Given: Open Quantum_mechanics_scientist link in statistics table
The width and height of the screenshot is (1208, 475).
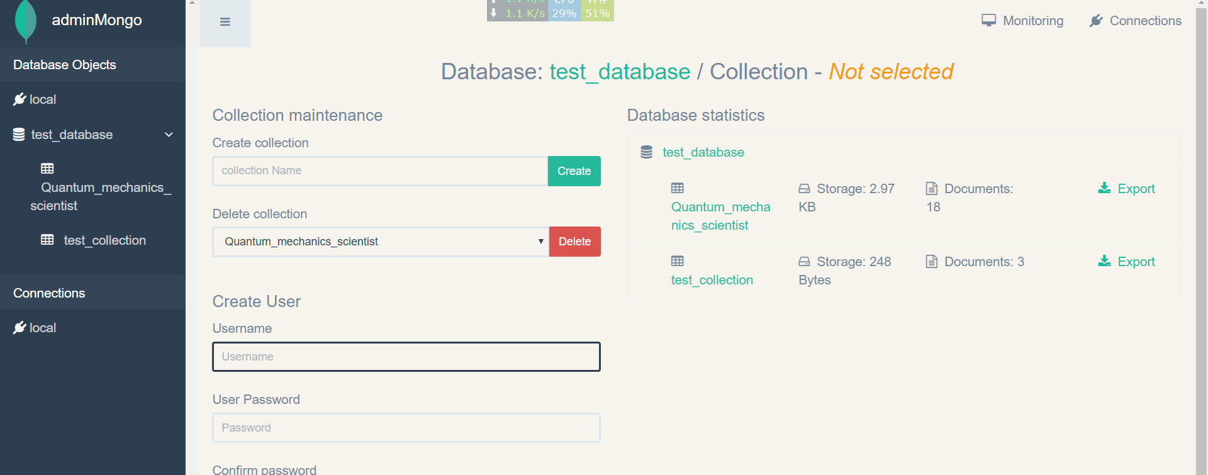Looking at the screenshot, I should (x=720, y=216).
